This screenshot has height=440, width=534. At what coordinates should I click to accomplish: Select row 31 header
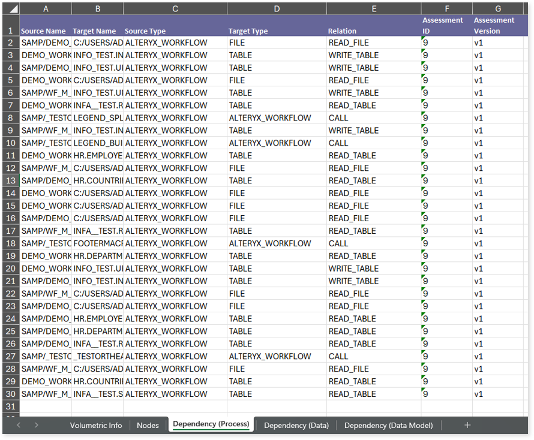pyautogui.click(x=11, y=406)
